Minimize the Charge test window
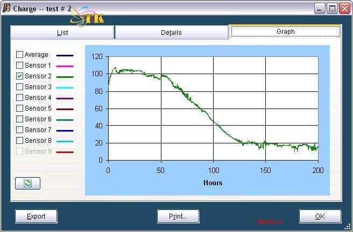Image resolution: width=353 pixels, height=232 pixels. tap(320, 8)
